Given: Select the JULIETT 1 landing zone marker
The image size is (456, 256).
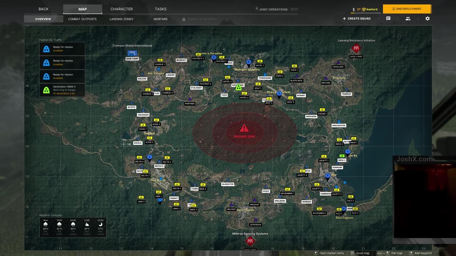Looking at the screenshot, I should coord(324,156).
